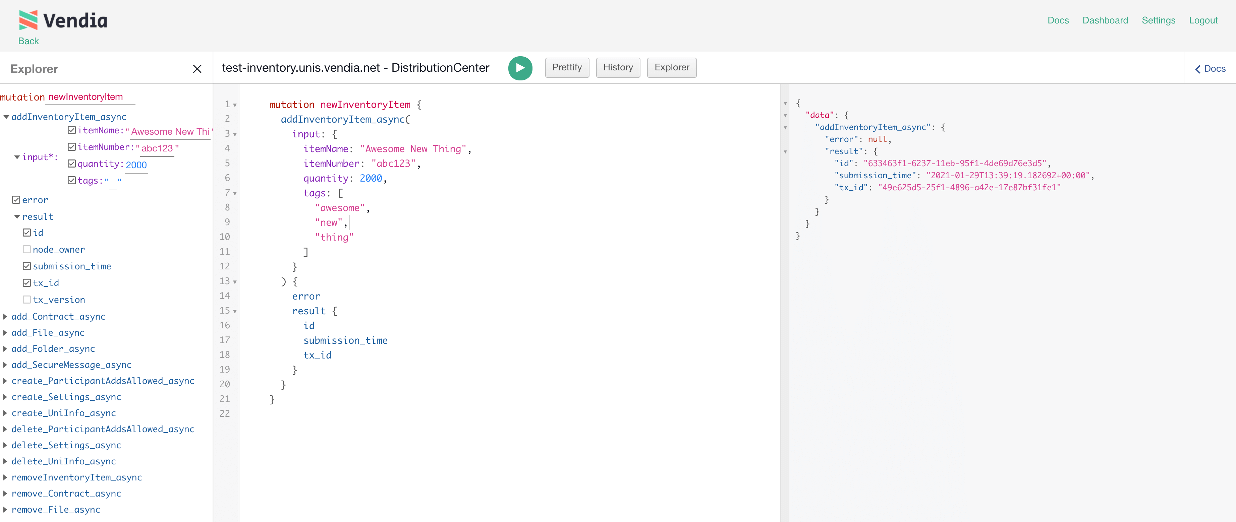
Task: Expand add_Folder_async mutation
Action: coord(5,348)
